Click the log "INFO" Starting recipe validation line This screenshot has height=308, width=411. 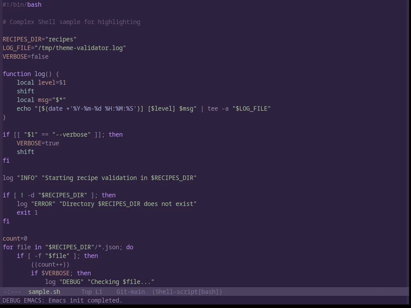click(100, 178)
